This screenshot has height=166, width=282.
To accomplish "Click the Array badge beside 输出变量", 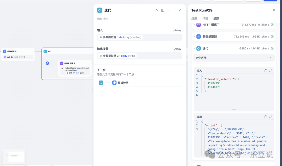I will coord(178,49).
